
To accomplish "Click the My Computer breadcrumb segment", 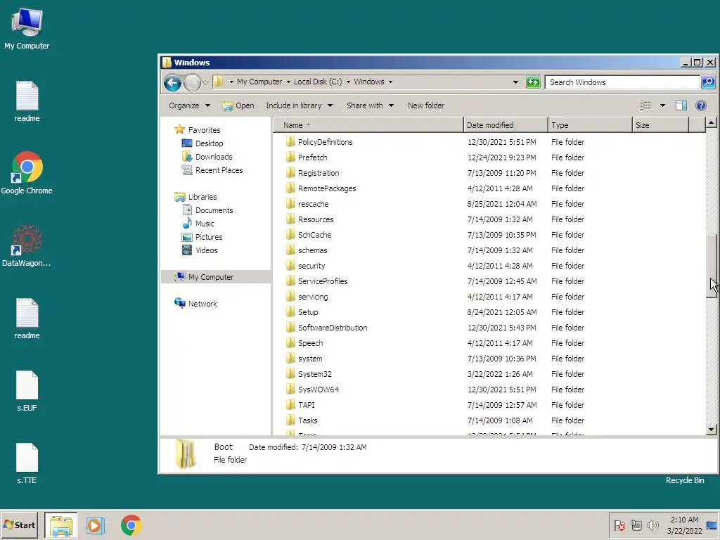I will [x=259, y=82].
